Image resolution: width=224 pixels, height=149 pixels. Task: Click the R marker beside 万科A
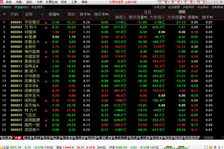[46, 28]
